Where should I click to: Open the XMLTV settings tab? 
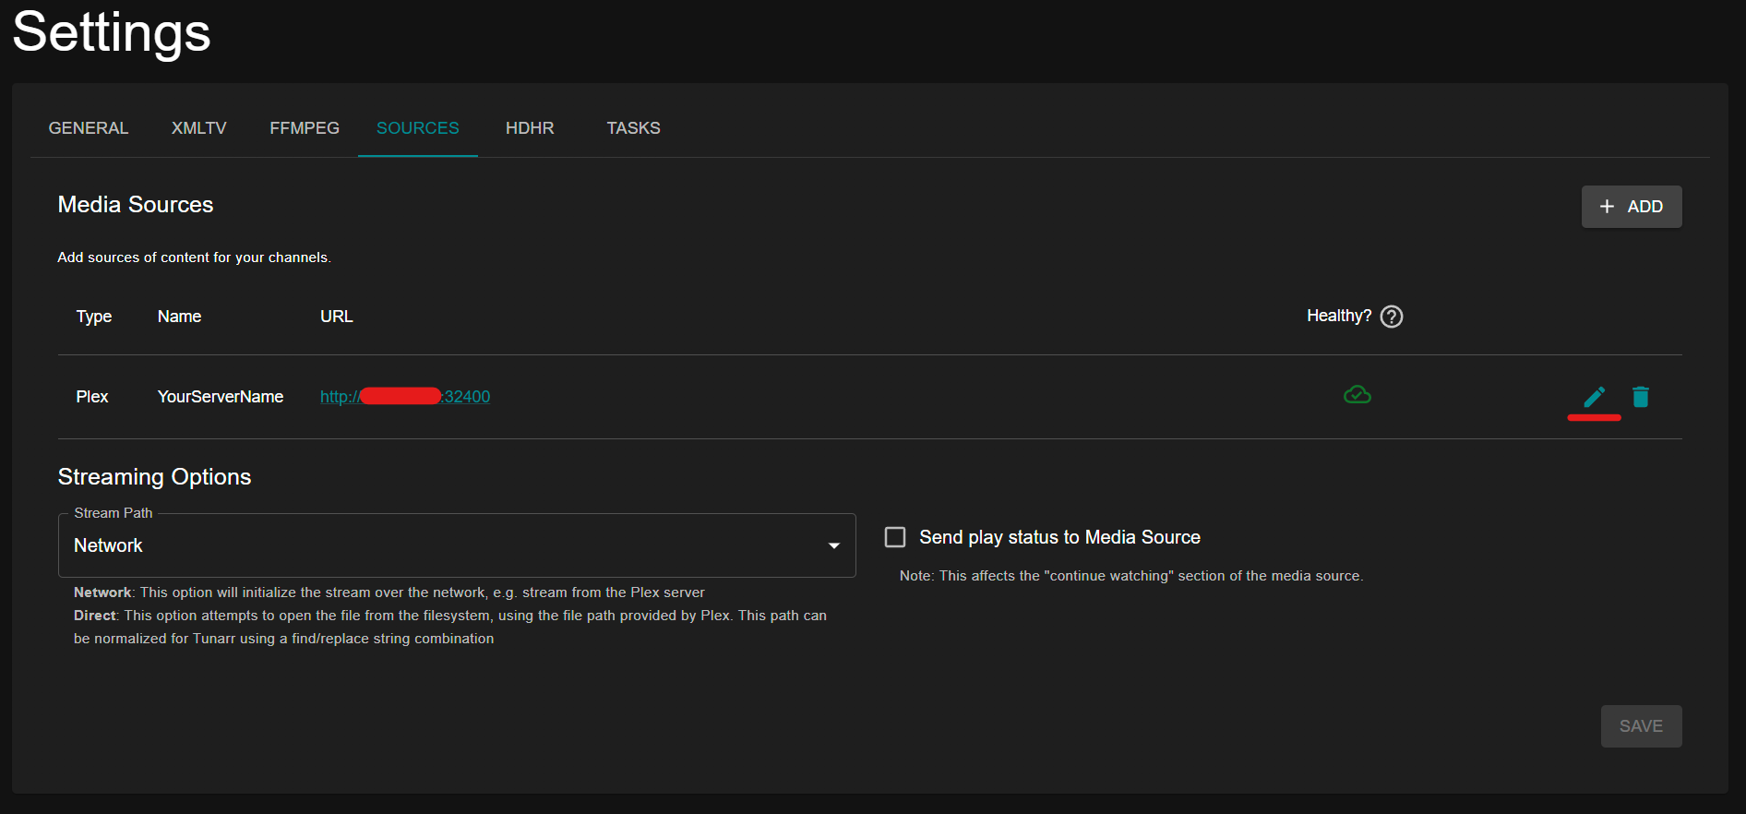199,128
